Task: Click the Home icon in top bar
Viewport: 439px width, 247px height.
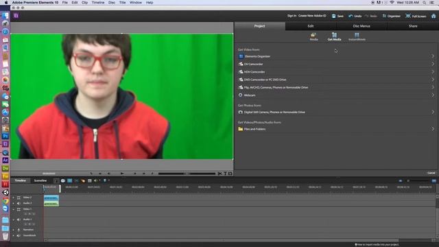Action: tap(434, 16)
